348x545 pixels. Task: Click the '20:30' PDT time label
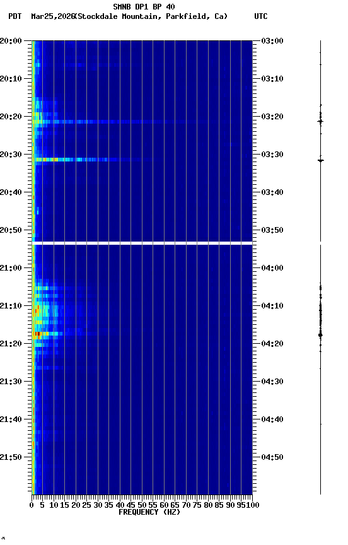(x=11, y=155)
